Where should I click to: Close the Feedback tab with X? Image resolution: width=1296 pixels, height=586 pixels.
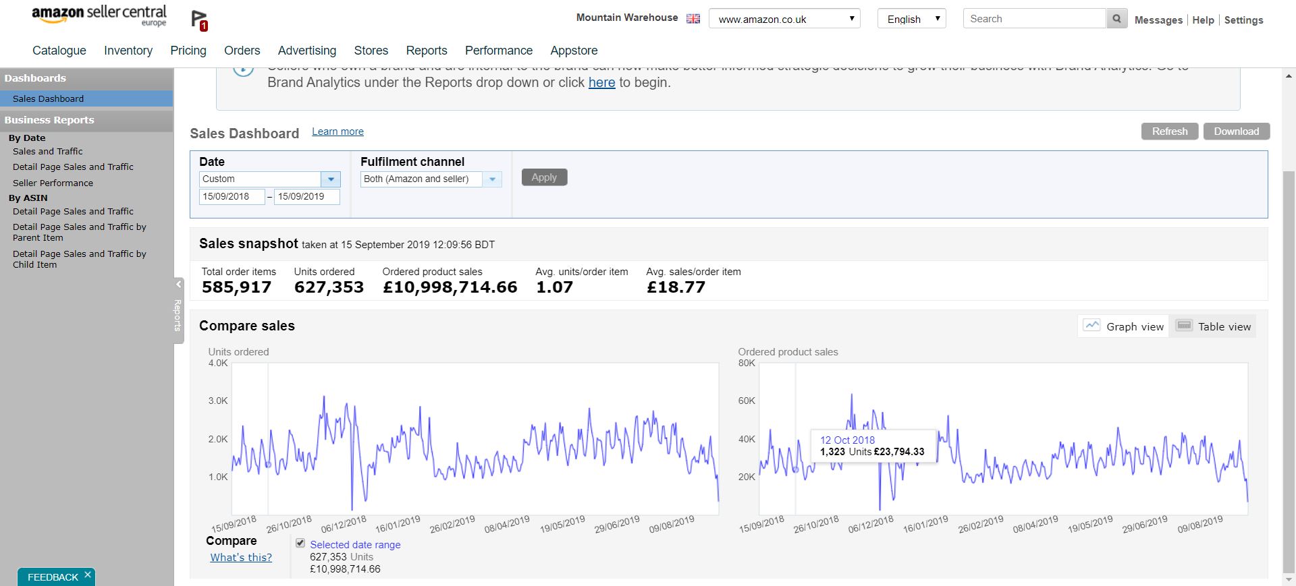tap(88, 575)
